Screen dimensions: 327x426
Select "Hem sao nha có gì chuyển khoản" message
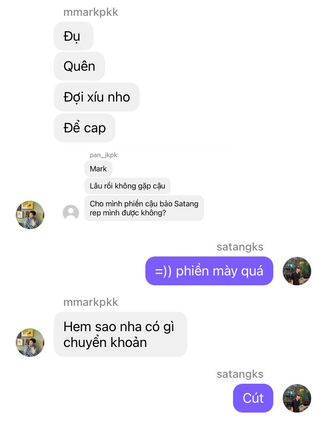[120, 334]
